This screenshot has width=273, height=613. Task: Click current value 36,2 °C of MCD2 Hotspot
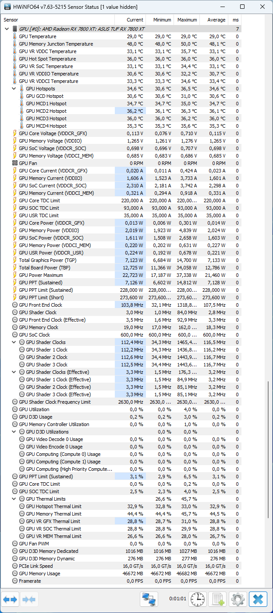tap(135, 111)
